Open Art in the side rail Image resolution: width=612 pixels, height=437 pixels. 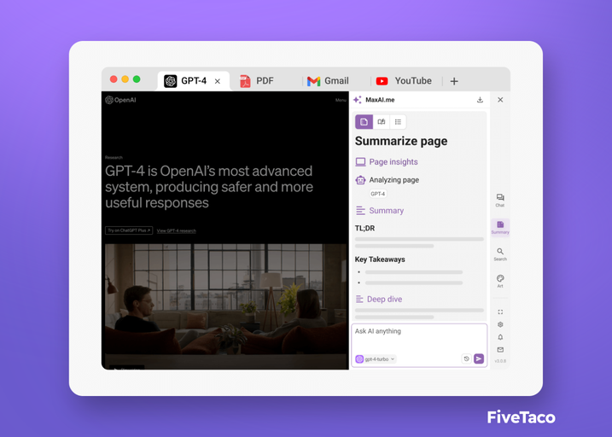500,281
